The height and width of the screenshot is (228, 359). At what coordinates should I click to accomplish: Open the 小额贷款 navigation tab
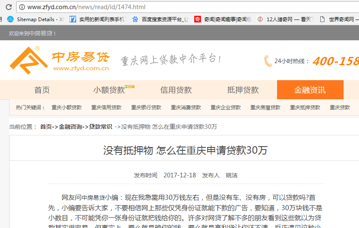(x=109, y=90)
